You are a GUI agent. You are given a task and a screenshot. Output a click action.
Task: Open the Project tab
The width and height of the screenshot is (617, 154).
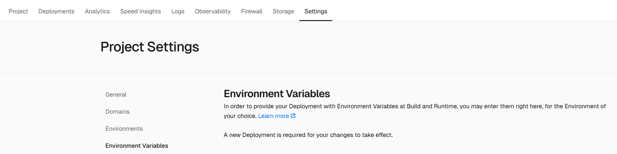tap(18, 12)
